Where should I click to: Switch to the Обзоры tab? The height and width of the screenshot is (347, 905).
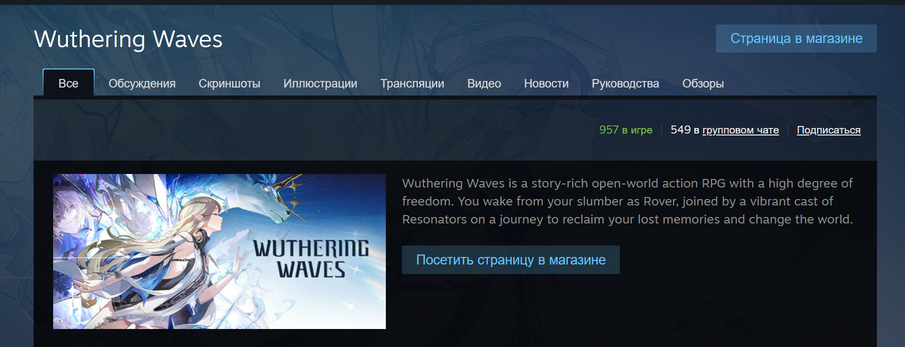click(703, 83)
